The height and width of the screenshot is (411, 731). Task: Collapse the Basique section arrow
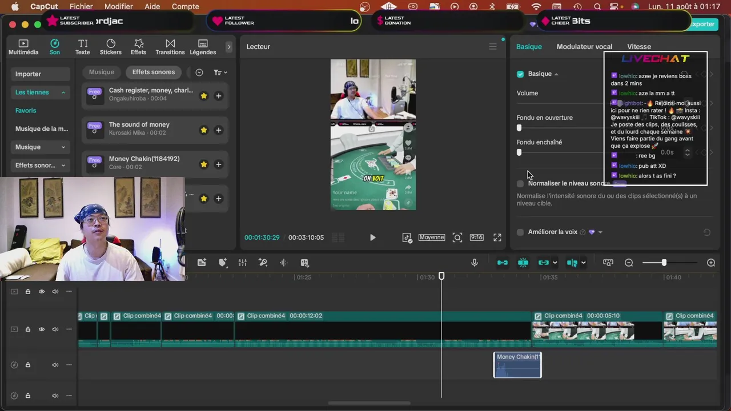point(556,74)
